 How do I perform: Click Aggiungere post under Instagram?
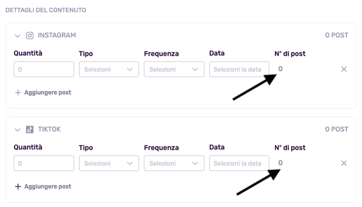[x=48, y=92]
